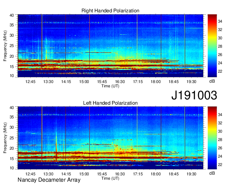Click the '19:30' tick on left-handed plot
The image size is (226, 184).
click(x=191, y=174)
